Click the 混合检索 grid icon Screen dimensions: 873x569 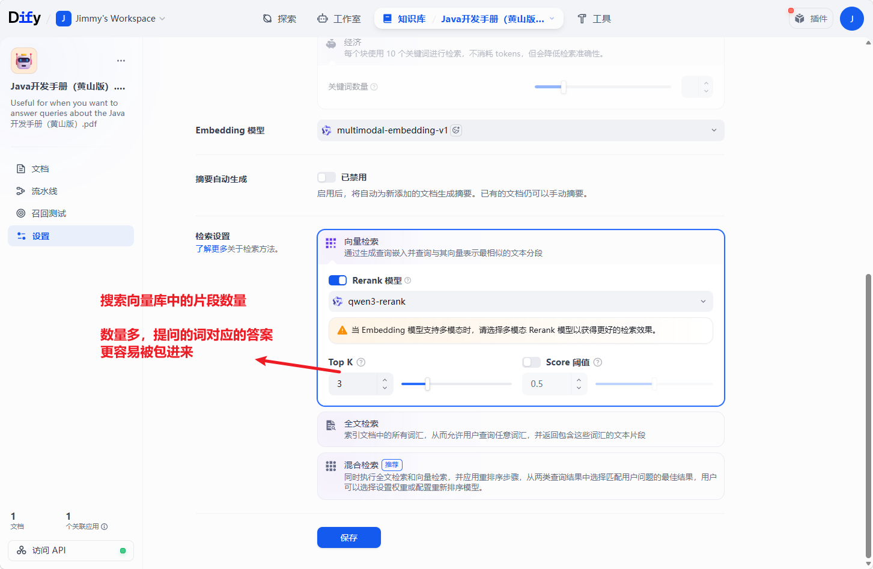click(331, 466)
